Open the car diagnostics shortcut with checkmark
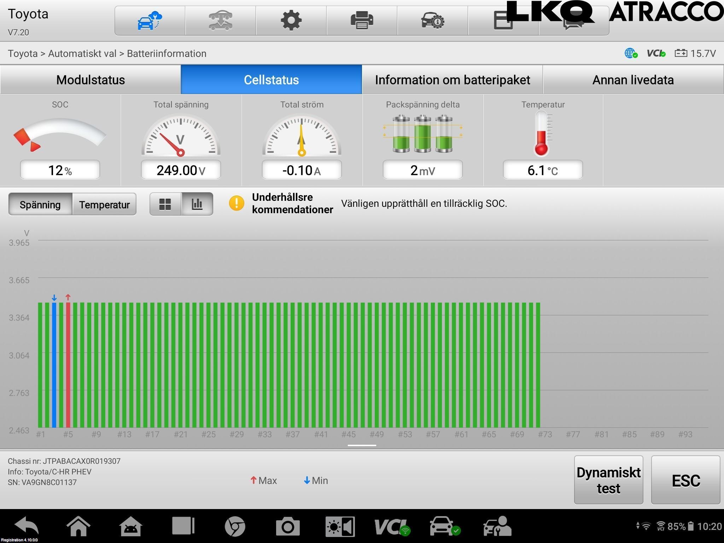Viewport: 724px width, 543px height. [x=445, y=526]
